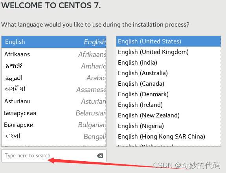Viewport: 226px width, 173px height.
Task: Choose Asturianu language row
Action: coord(54,101)
